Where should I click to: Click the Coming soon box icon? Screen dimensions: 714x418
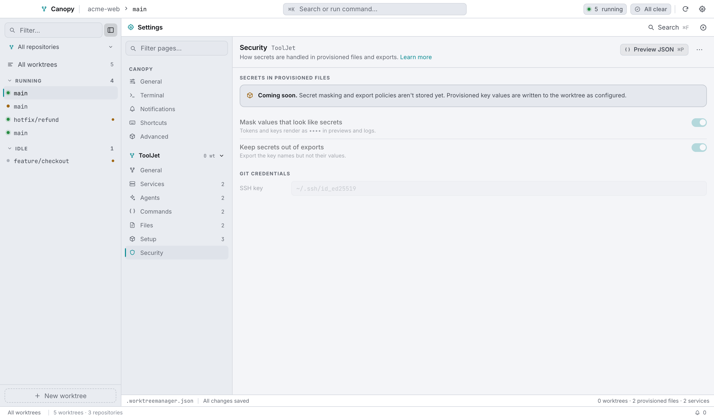click(250, 95)
